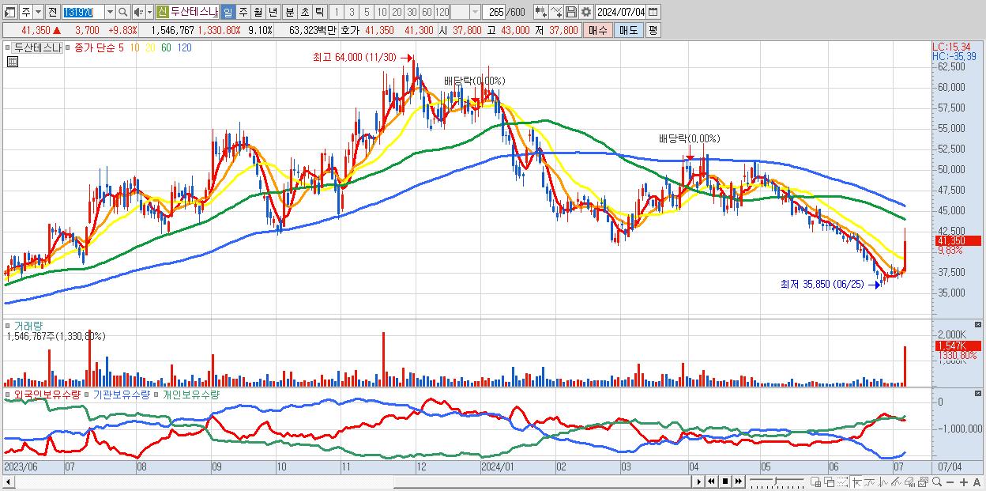Viewport: 986px width, 491px height.
Task: Click the zoom slider handle at bottom
Action: [775, 481]
